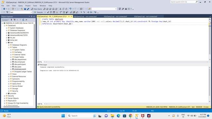Select the AdventureWorksDW2019 database
The width and height of the screenshot is (212, 119).
tap(19, 33)
